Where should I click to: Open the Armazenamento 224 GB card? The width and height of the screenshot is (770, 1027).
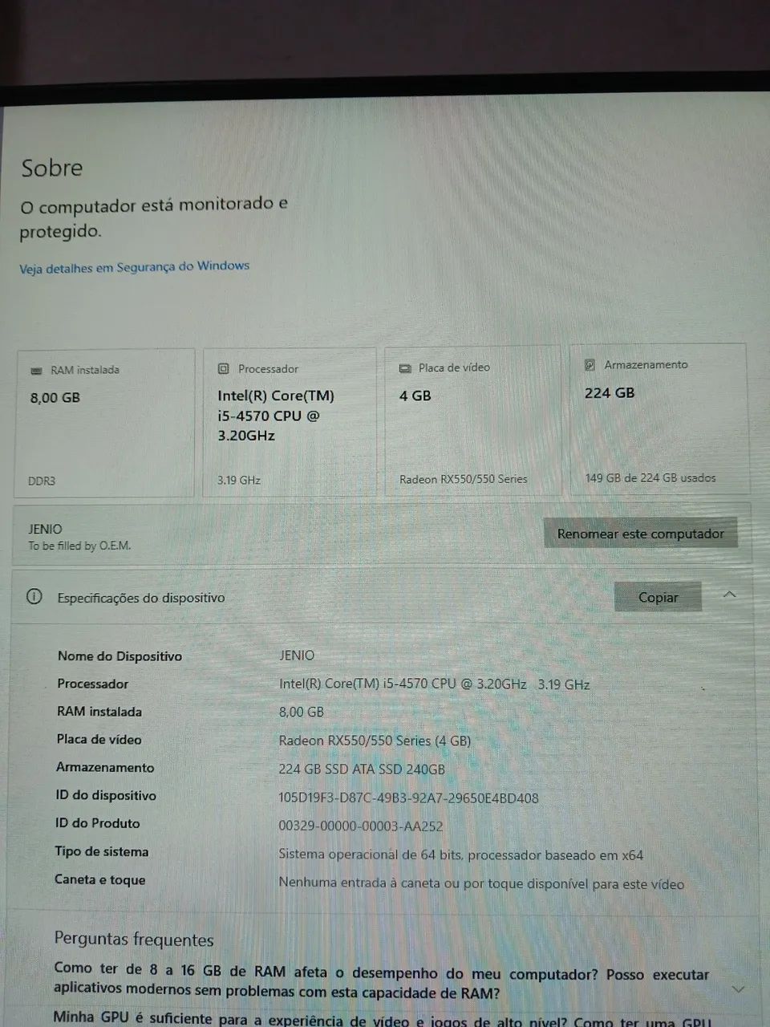click(x=659, y=418)
